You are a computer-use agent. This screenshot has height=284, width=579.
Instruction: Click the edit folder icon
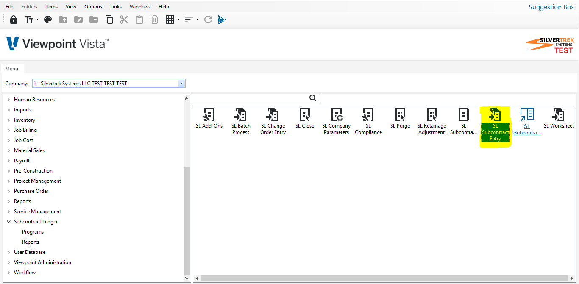click(78, 19)
